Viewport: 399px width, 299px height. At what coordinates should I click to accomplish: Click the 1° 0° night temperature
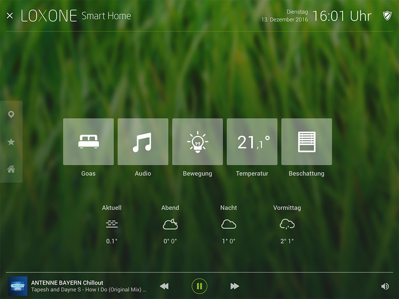229,241
